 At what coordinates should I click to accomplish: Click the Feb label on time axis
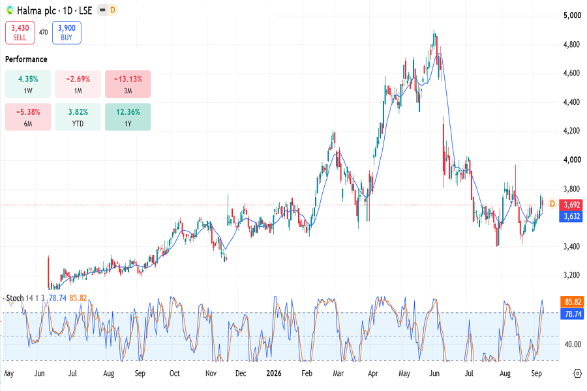[x=307, y=373]
